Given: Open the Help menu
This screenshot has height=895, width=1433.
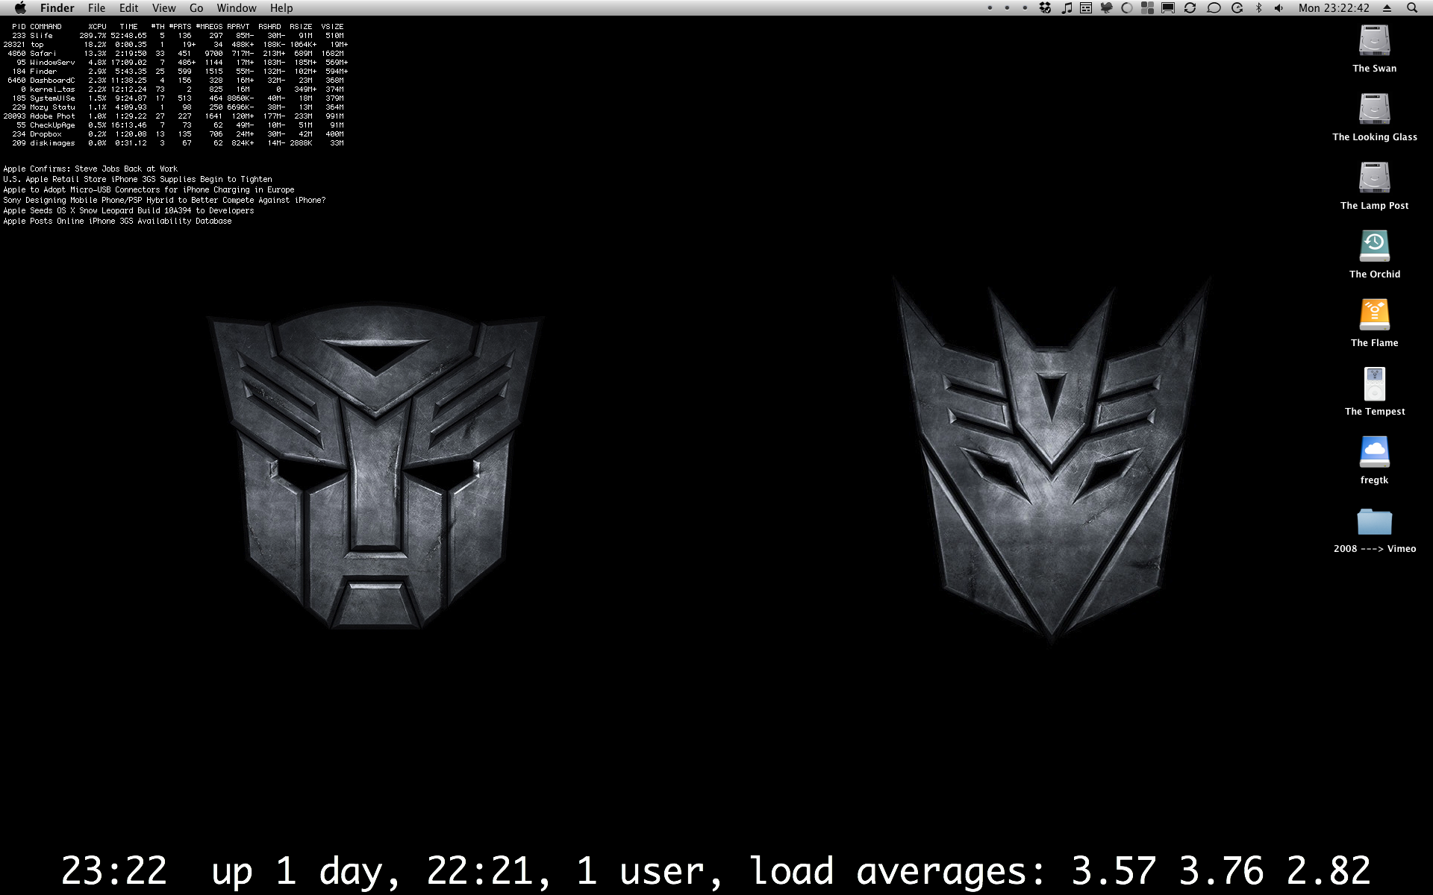Looking at the screenshot, I should (x=281, y=8).
